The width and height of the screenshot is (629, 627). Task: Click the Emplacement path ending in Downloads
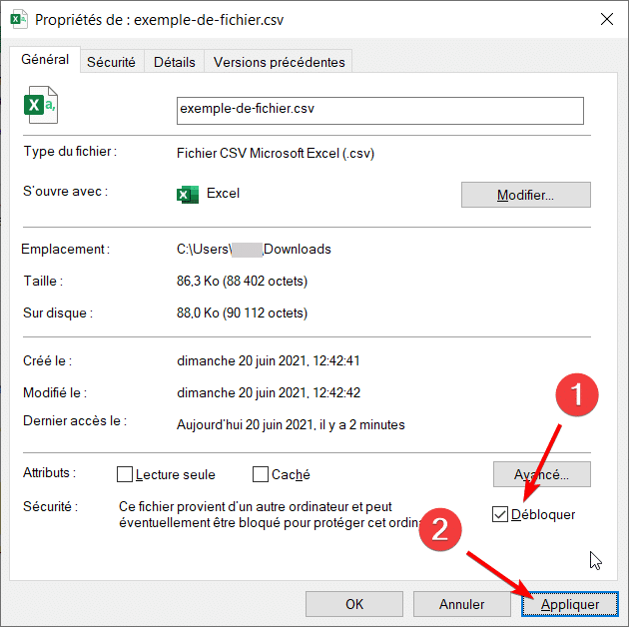click(254, 249)
